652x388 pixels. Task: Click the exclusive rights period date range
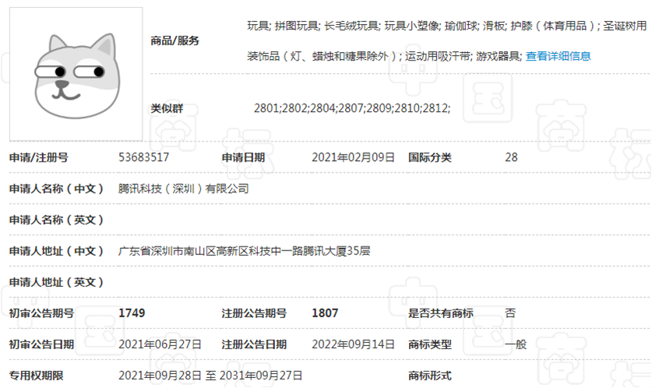tap(210, 375)
